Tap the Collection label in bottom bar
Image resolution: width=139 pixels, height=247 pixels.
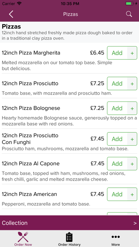click(15, 223)
